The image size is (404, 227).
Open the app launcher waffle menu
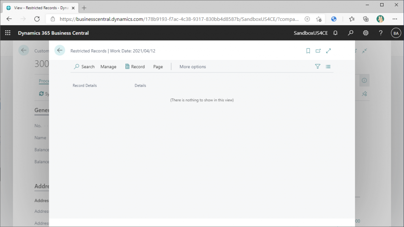(x=7, y=33)
